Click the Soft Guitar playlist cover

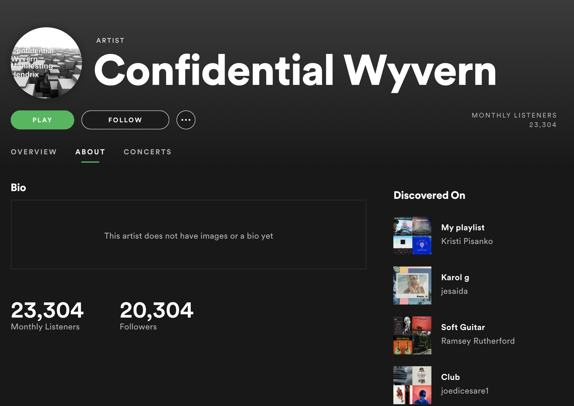click(412, 335)
